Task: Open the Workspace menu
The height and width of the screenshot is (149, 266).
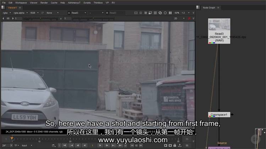Action: click(21, 3)
